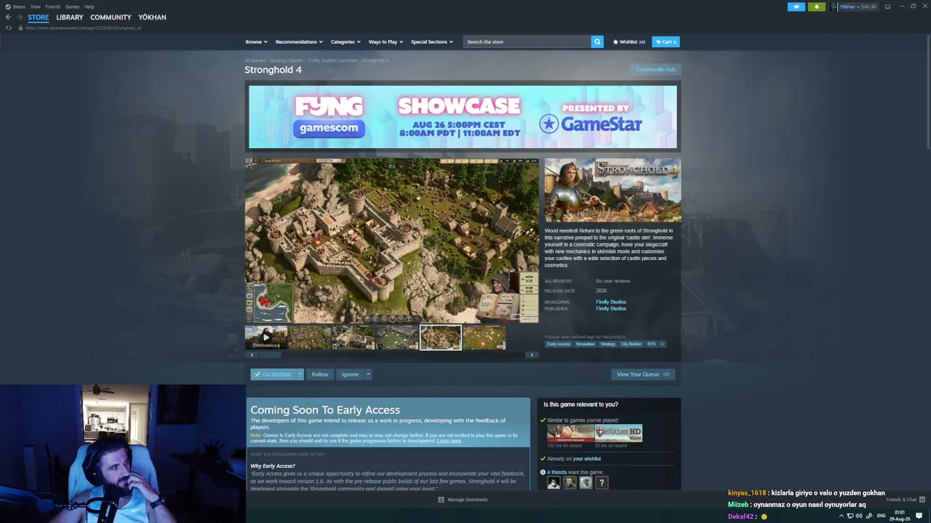Click the question mark friend avatar
Image resolution: width=931 pixels, height=523 pixels.
[602, 482]
